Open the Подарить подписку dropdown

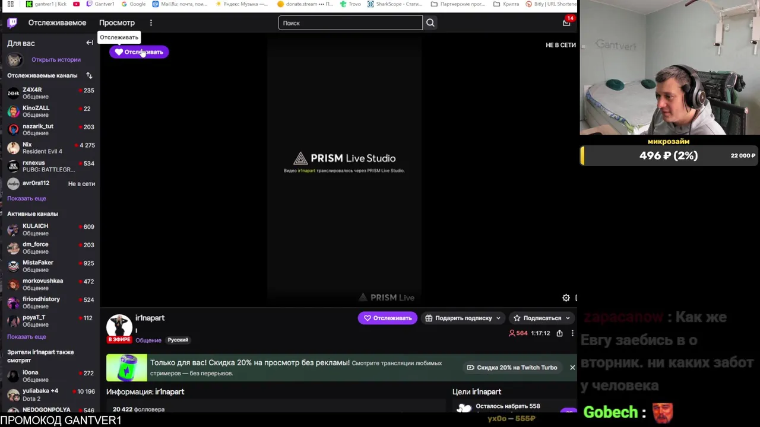pos(463,318)
